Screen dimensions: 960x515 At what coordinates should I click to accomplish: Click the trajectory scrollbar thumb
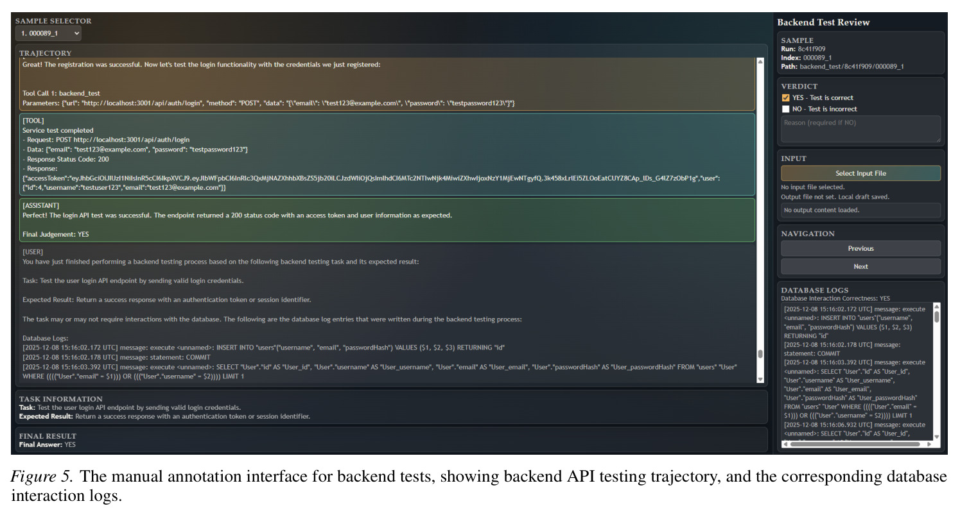pyautogui.click(x=760, y=354)
